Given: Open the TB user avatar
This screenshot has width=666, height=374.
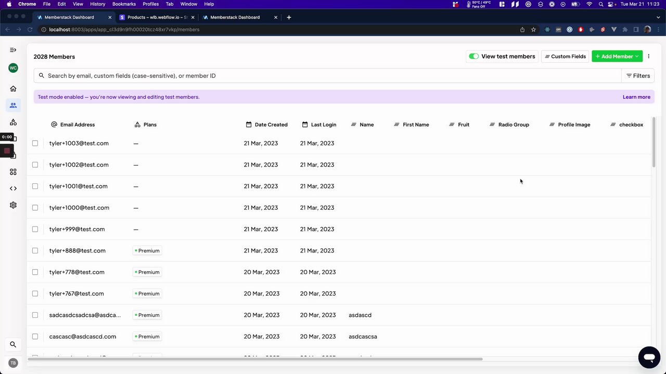Looking at the screenshot, I should [13, 363].
